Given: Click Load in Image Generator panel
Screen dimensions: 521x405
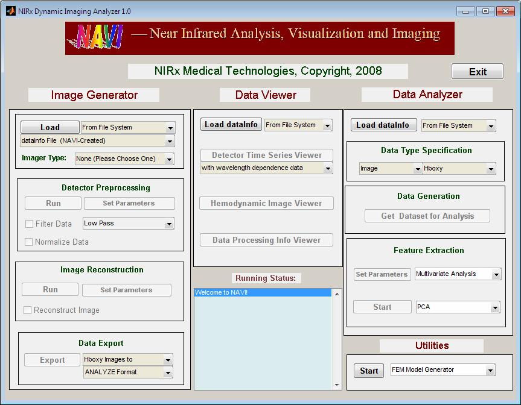Looking at the screenshot, I should point(50,127).
